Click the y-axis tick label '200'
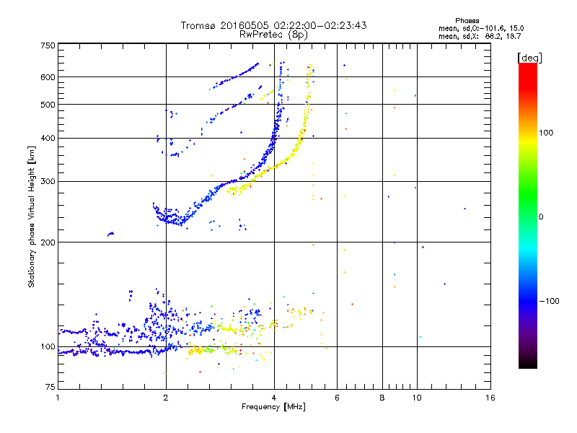The image size is (577, 433). pyautogui.click(x=48, y=242)
